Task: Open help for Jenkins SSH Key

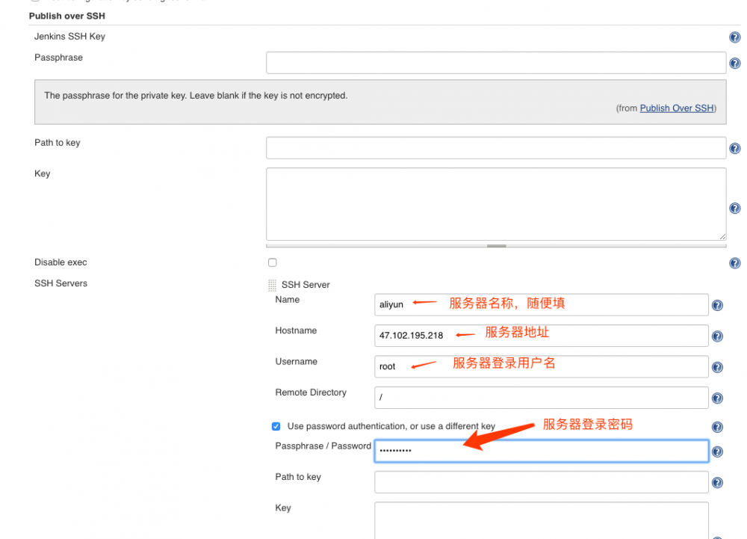Action: point(734,37)
